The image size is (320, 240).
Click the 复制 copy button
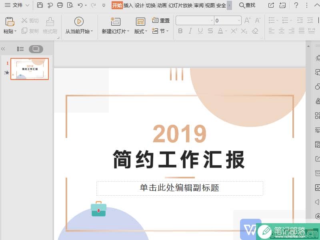(30, 31)
